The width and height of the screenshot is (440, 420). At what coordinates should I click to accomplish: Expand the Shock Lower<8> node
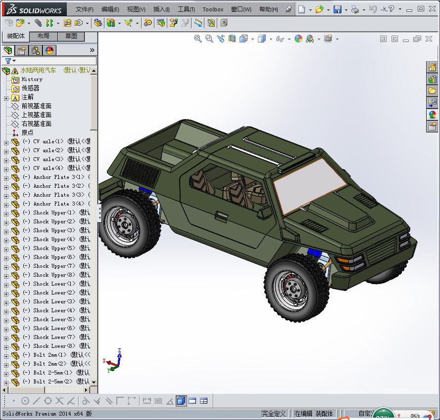(6, 347)
